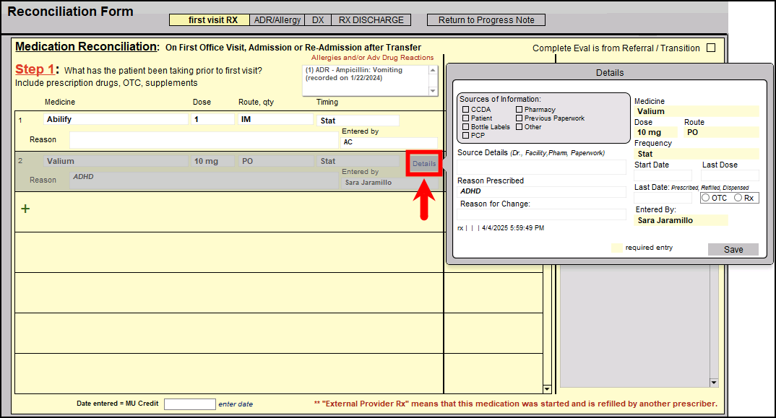
Task: Check the CCDA source checkbox
Action: click(465, 110)
